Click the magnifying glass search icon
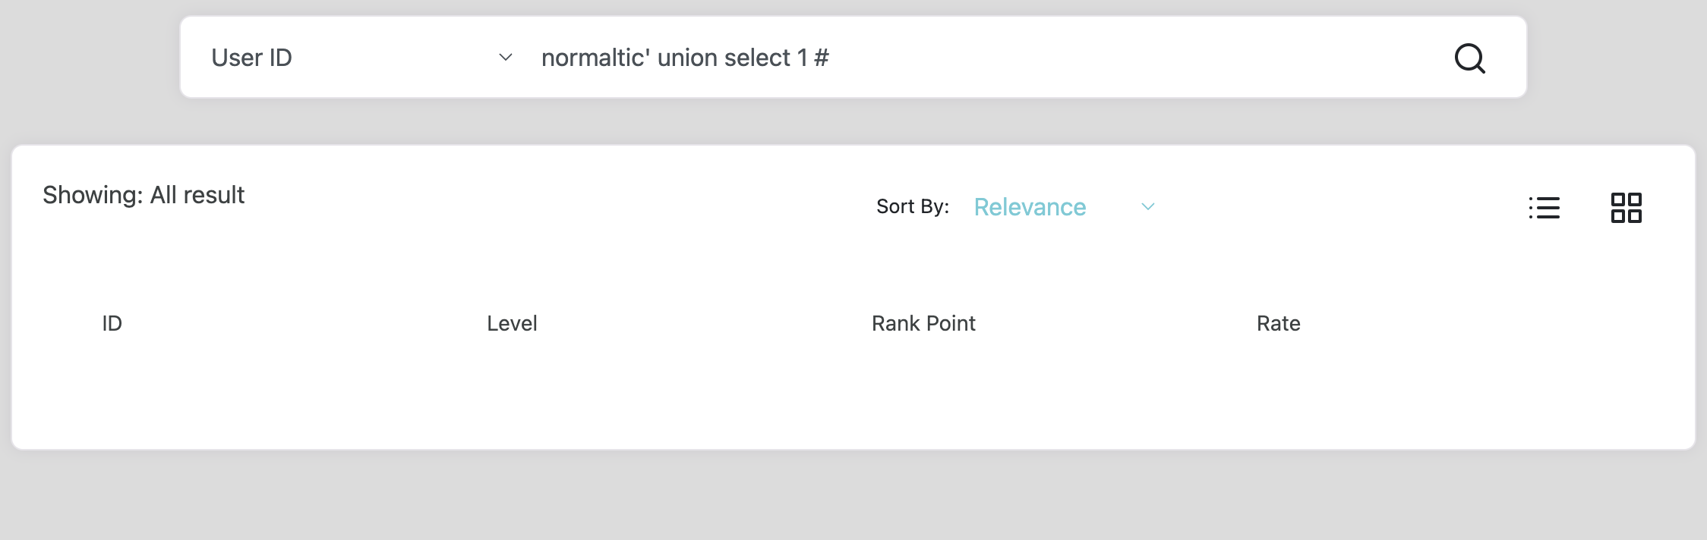This screenshot has height=540, width=1707. (x=1469, y=58)
